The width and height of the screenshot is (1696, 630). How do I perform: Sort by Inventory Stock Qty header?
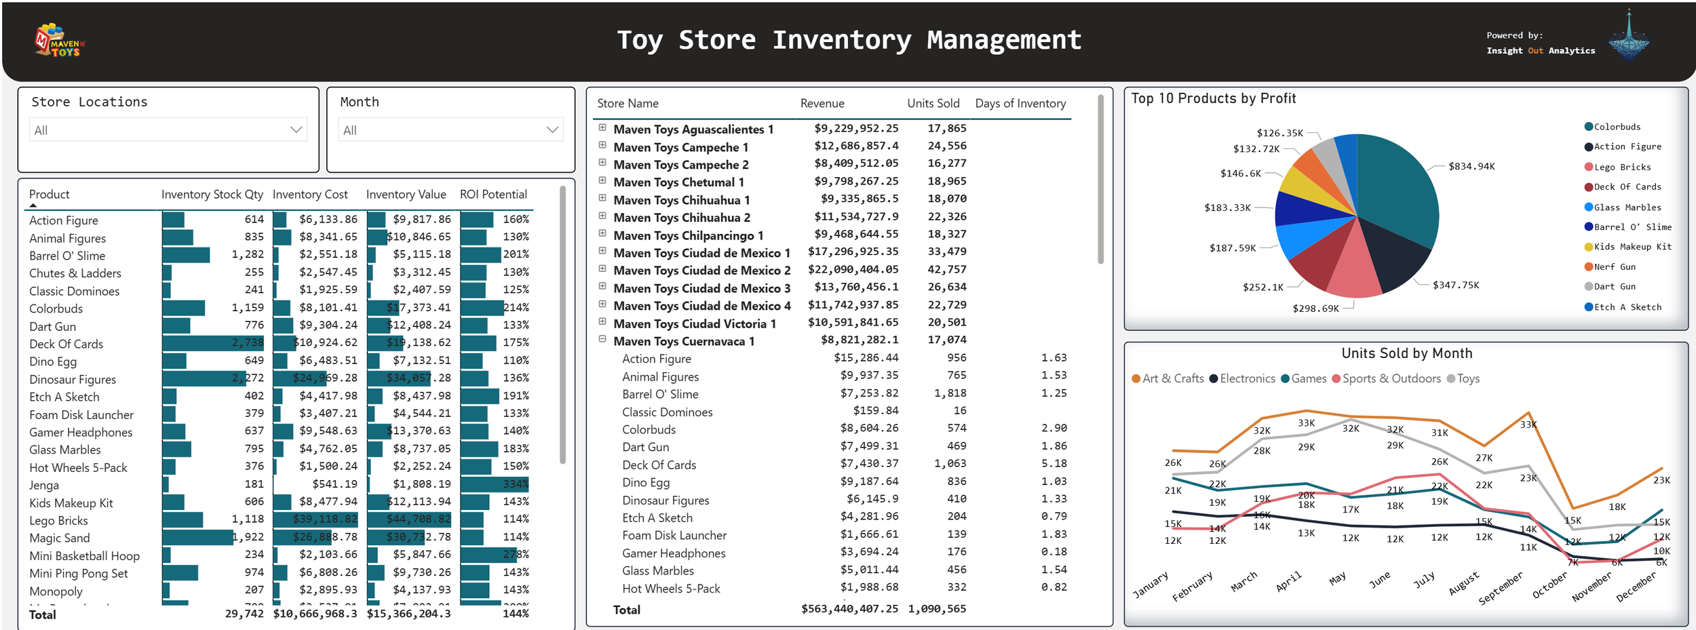[212, 195]
